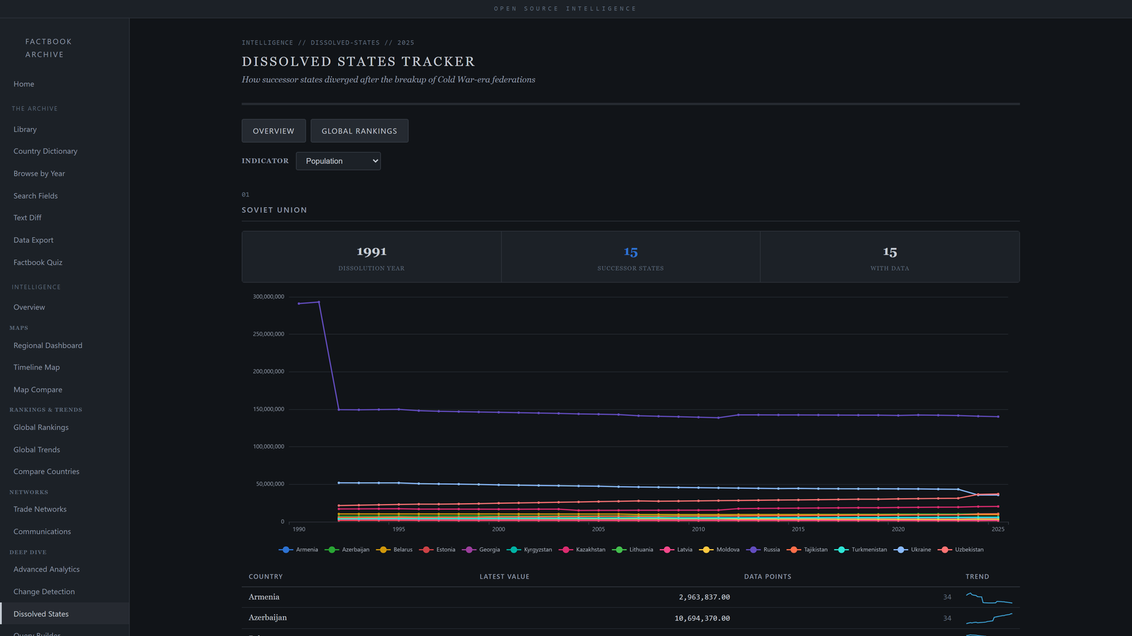Screen dimensions: 1132x636
Task: Open Data Export from the sidebar
Action: coord(33,240)
